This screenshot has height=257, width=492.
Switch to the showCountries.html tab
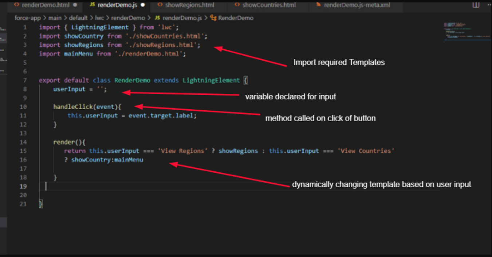pyautogui.click(x=269, y=5)
